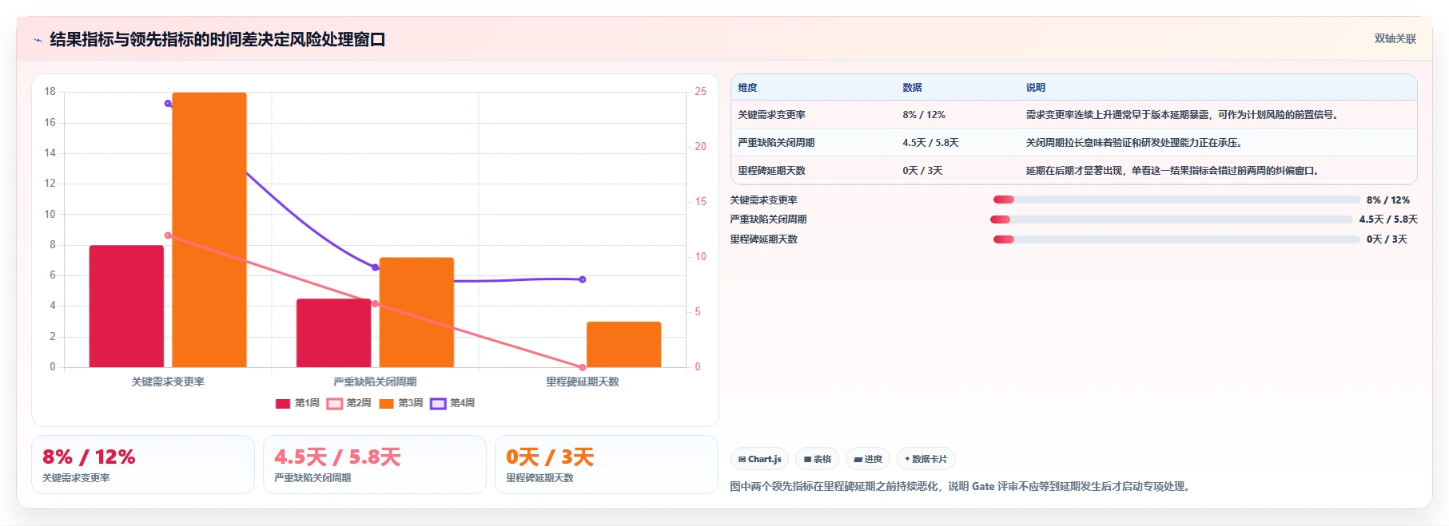The height and width of the screenshot is (526, 1449).
Task: Click the 0天 / 3天 table value
Action: [922, 171]
